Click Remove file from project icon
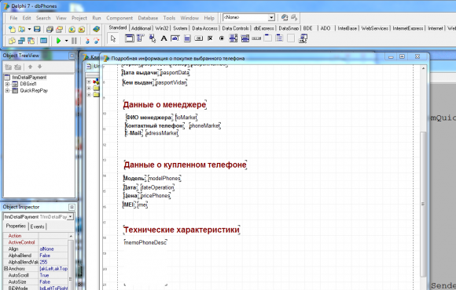This screenshot has height=290, width=456. [82, 29]
